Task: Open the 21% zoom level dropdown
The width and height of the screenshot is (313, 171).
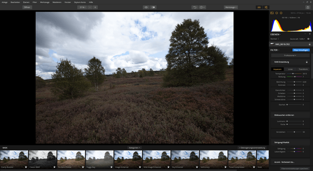Action: [x=82, y=8]
